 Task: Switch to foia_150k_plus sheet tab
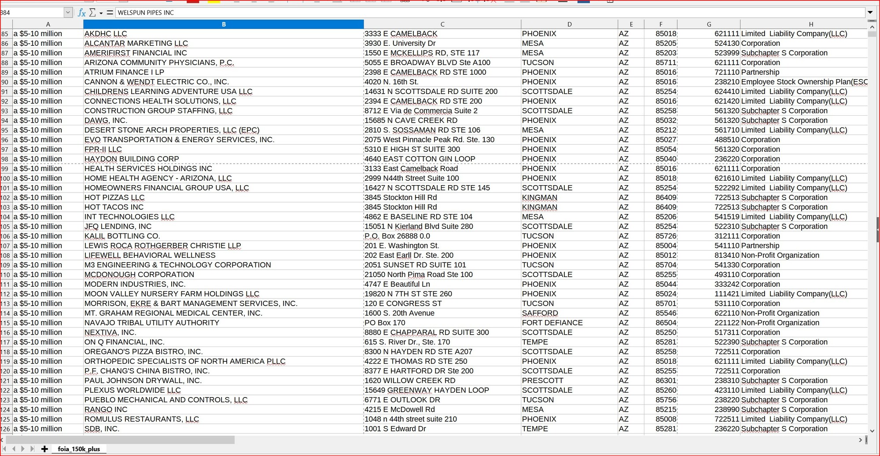point(79,449)
